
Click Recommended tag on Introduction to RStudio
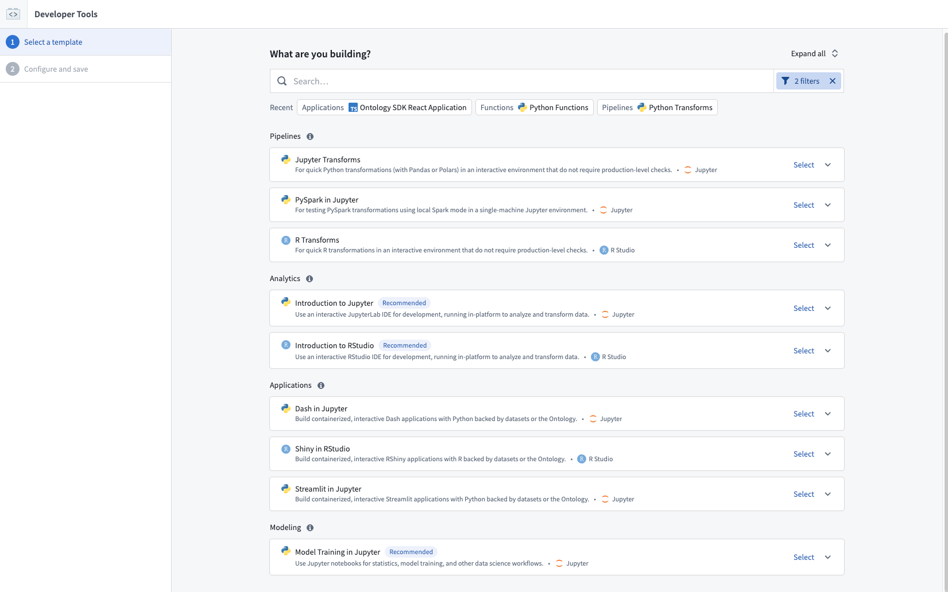coord(405,345)
